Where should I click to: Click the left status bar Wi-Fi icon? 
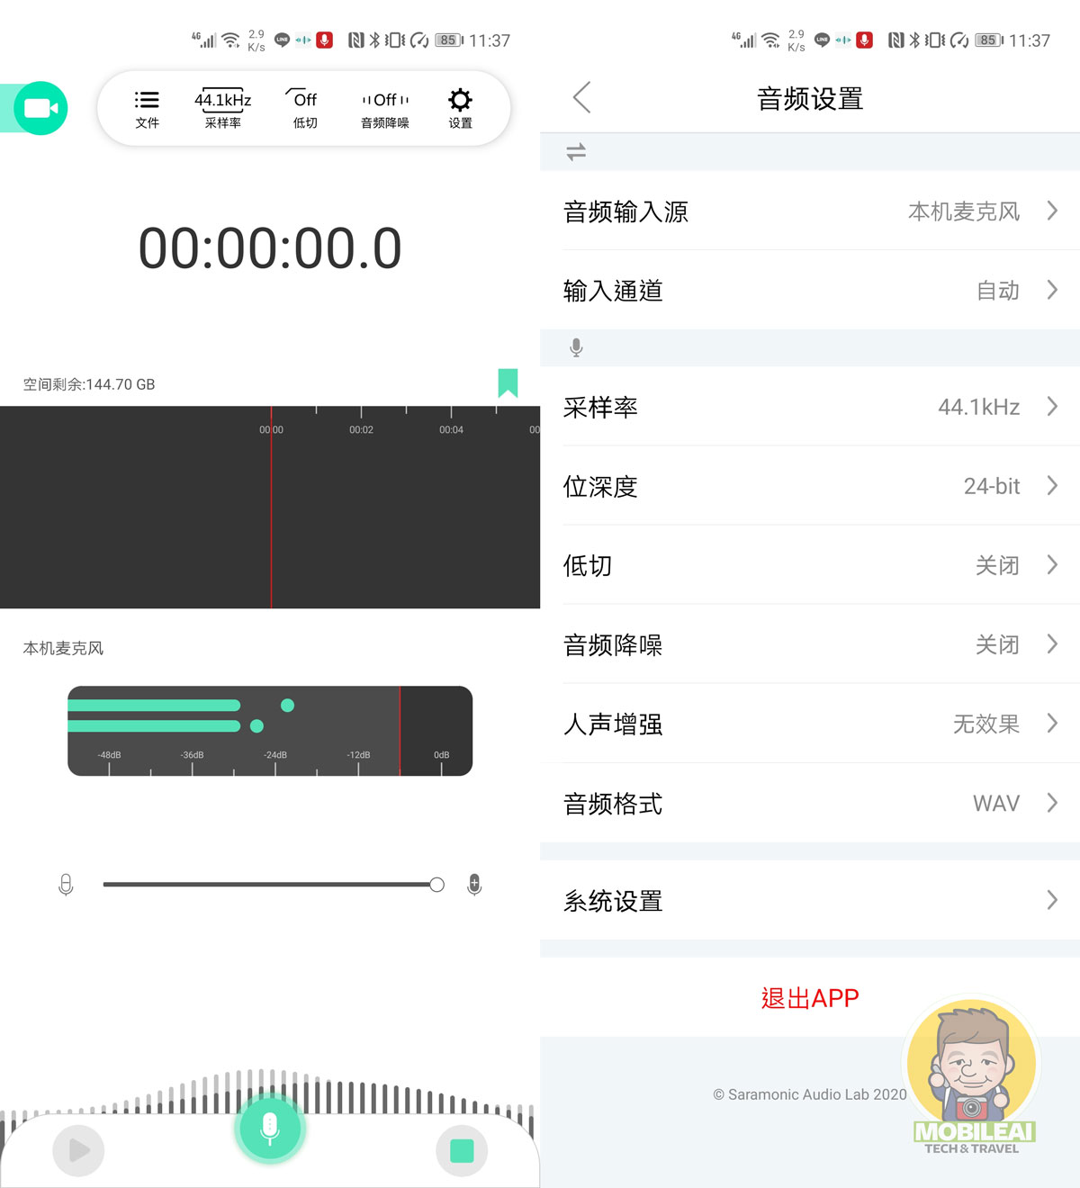point(231,40)
